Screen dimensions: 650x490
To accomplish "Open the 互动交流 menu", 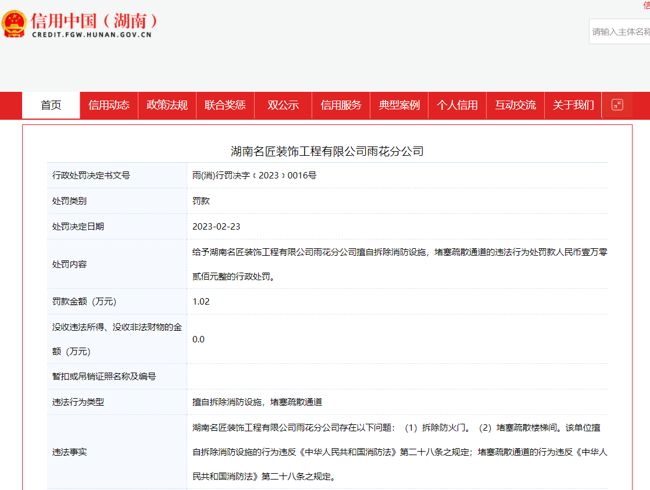I will [515, 105].
